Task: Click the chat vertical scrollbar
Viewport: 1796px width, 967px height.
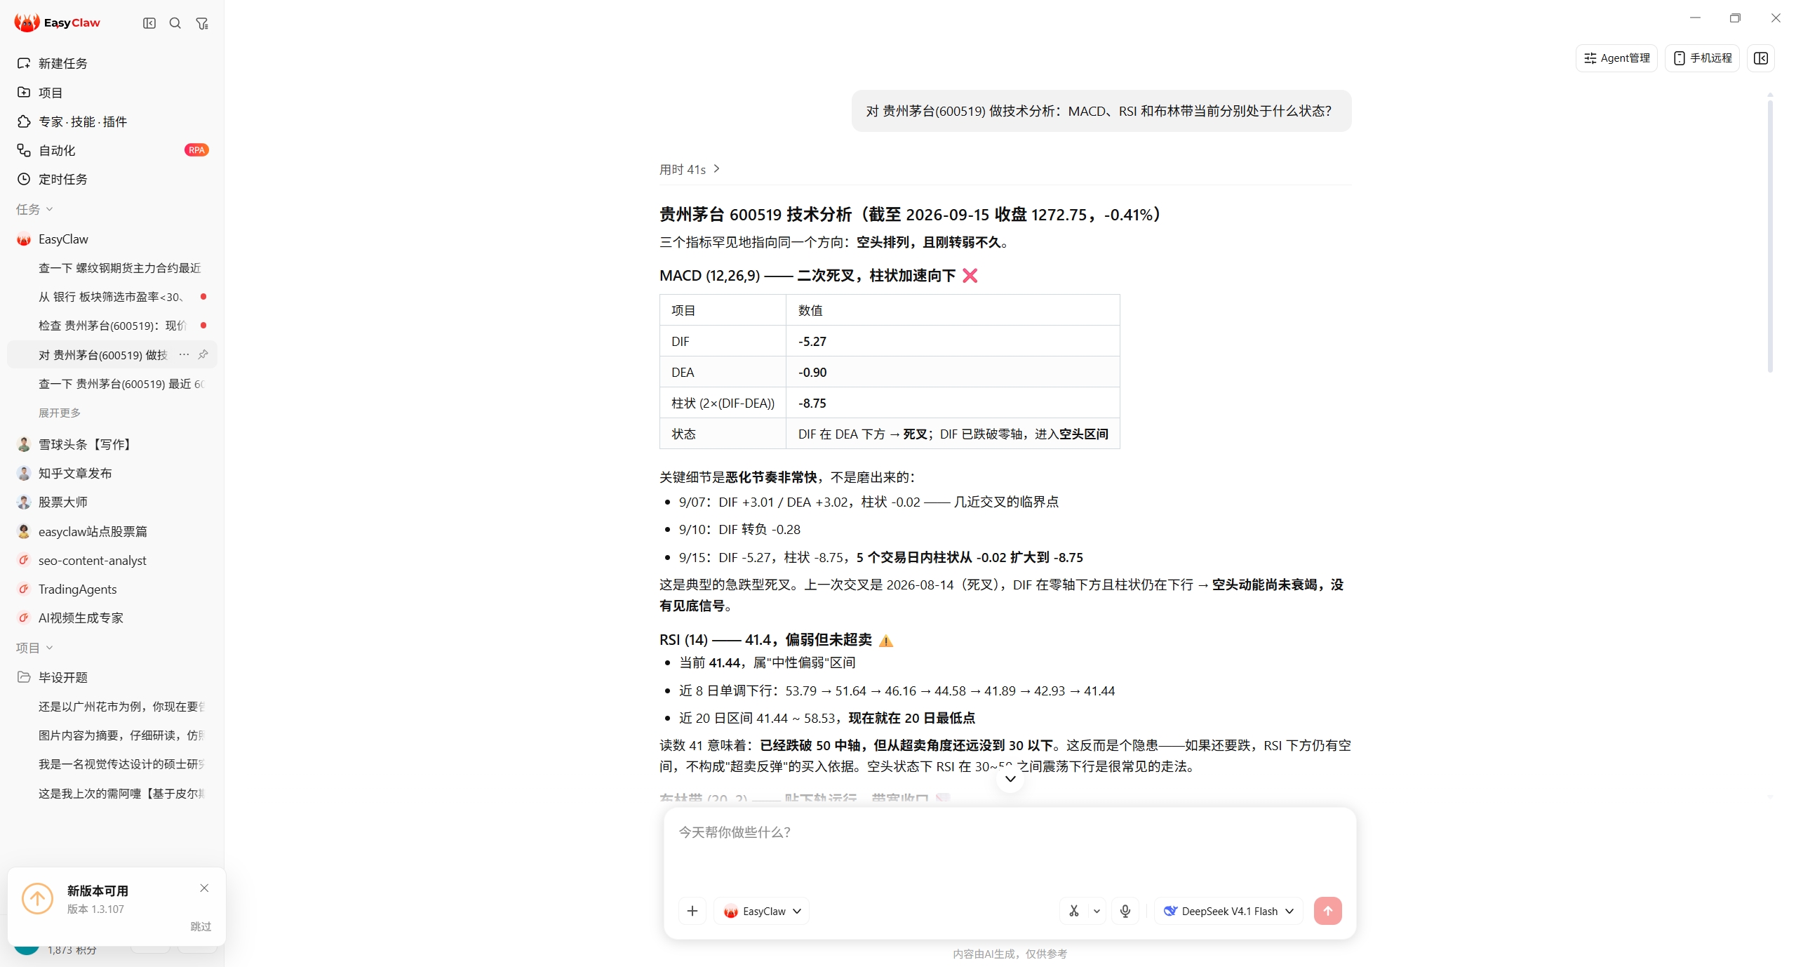Action: (x=1770, y=236)
